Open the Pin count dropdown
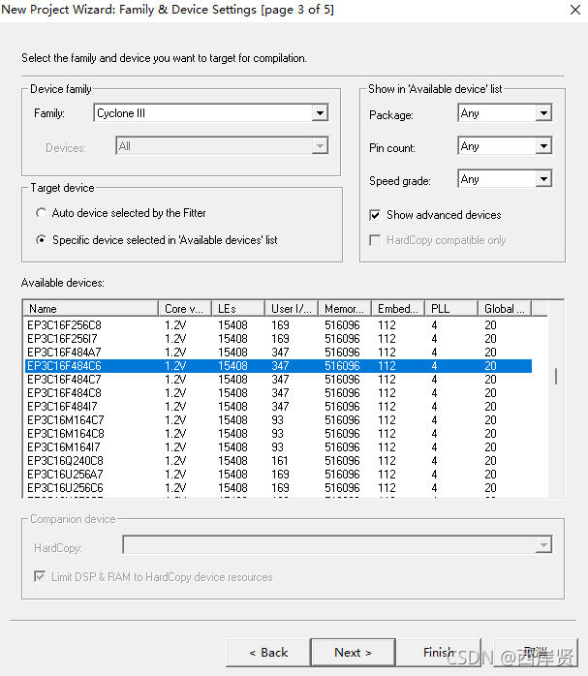This screenshot has height=676, width=588. pyautogui.click(x=505, y=146)
